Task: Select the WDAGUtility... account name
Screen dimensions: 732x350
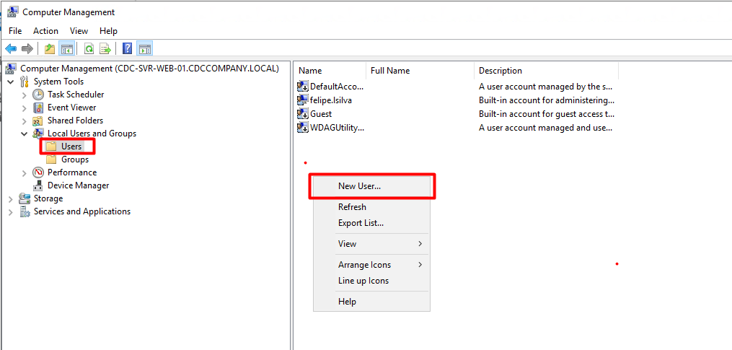Action: point(337,127)
